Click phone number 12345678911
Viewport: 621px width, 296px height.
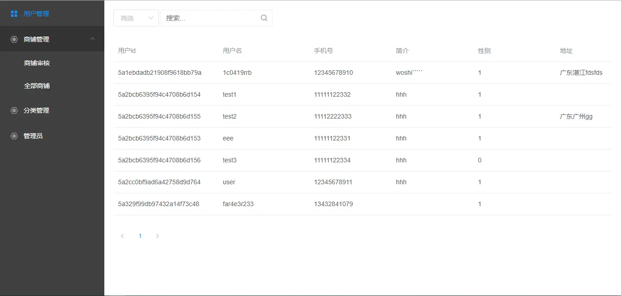333,182
